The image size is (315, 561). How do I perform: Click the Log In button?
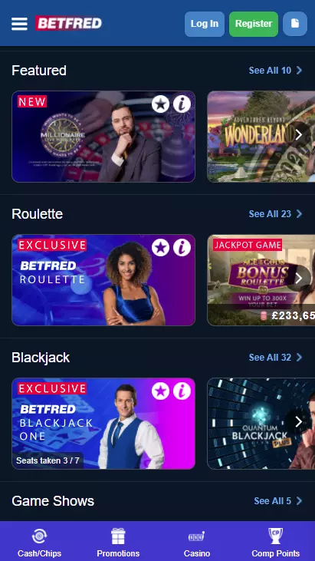(x=205, y=24)
